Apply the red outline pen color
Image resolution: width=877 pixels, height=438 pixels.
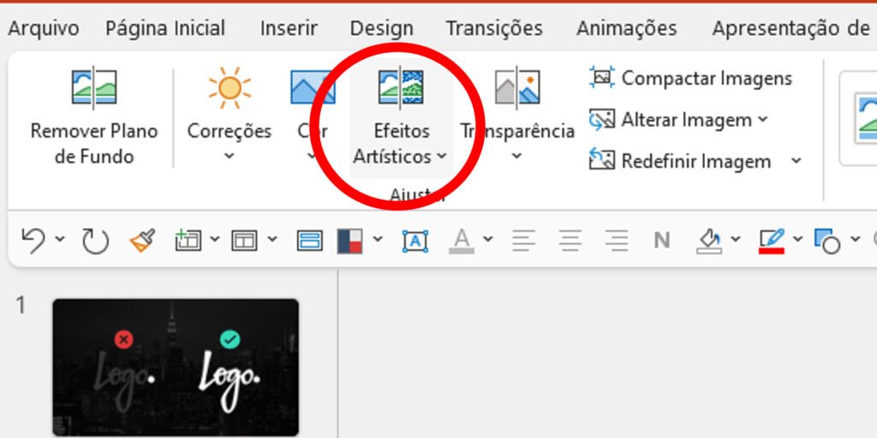pos(771,241)
